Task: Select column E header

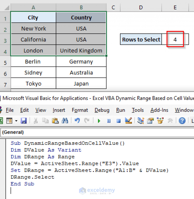Action: pyautogui.click(x=175, y=8)
